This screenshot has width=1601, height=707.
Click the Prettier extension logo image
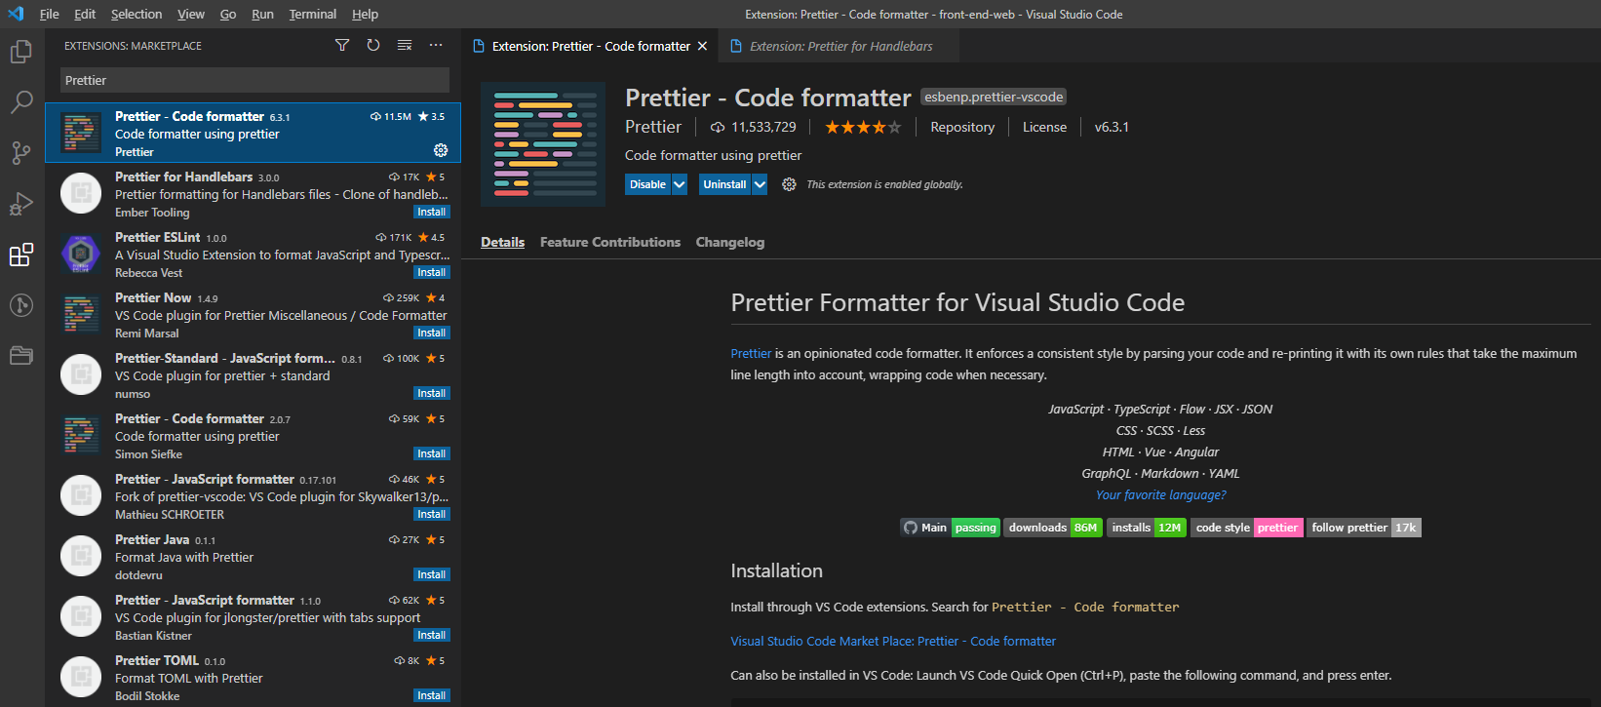[x=543, y=144]
